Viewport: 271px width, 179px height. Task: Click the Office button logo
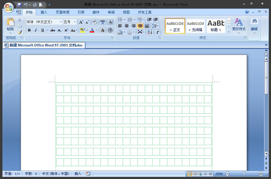click(9, 7)
